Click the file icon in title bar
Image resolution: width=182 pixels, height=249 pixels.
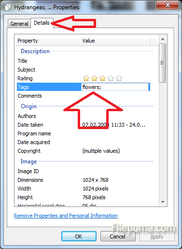[7, 7]
